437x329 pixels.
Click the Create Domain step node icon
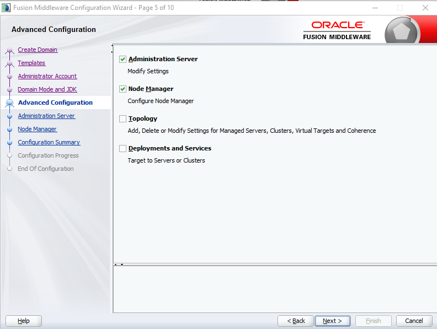click(10, 50)
